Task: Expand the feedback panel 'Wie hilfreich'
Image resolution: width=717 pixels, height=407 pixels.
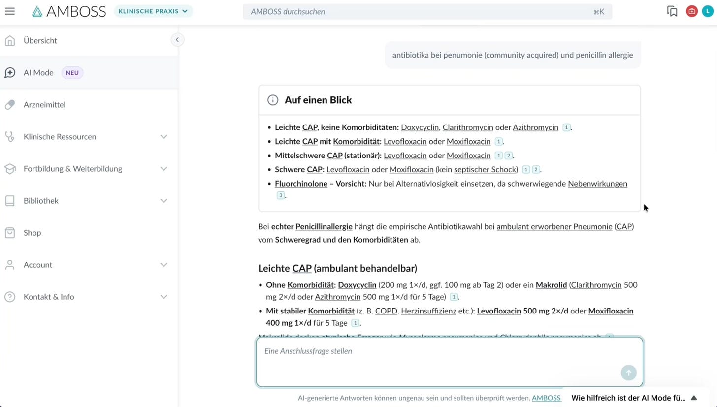Action: pos(694,398)
